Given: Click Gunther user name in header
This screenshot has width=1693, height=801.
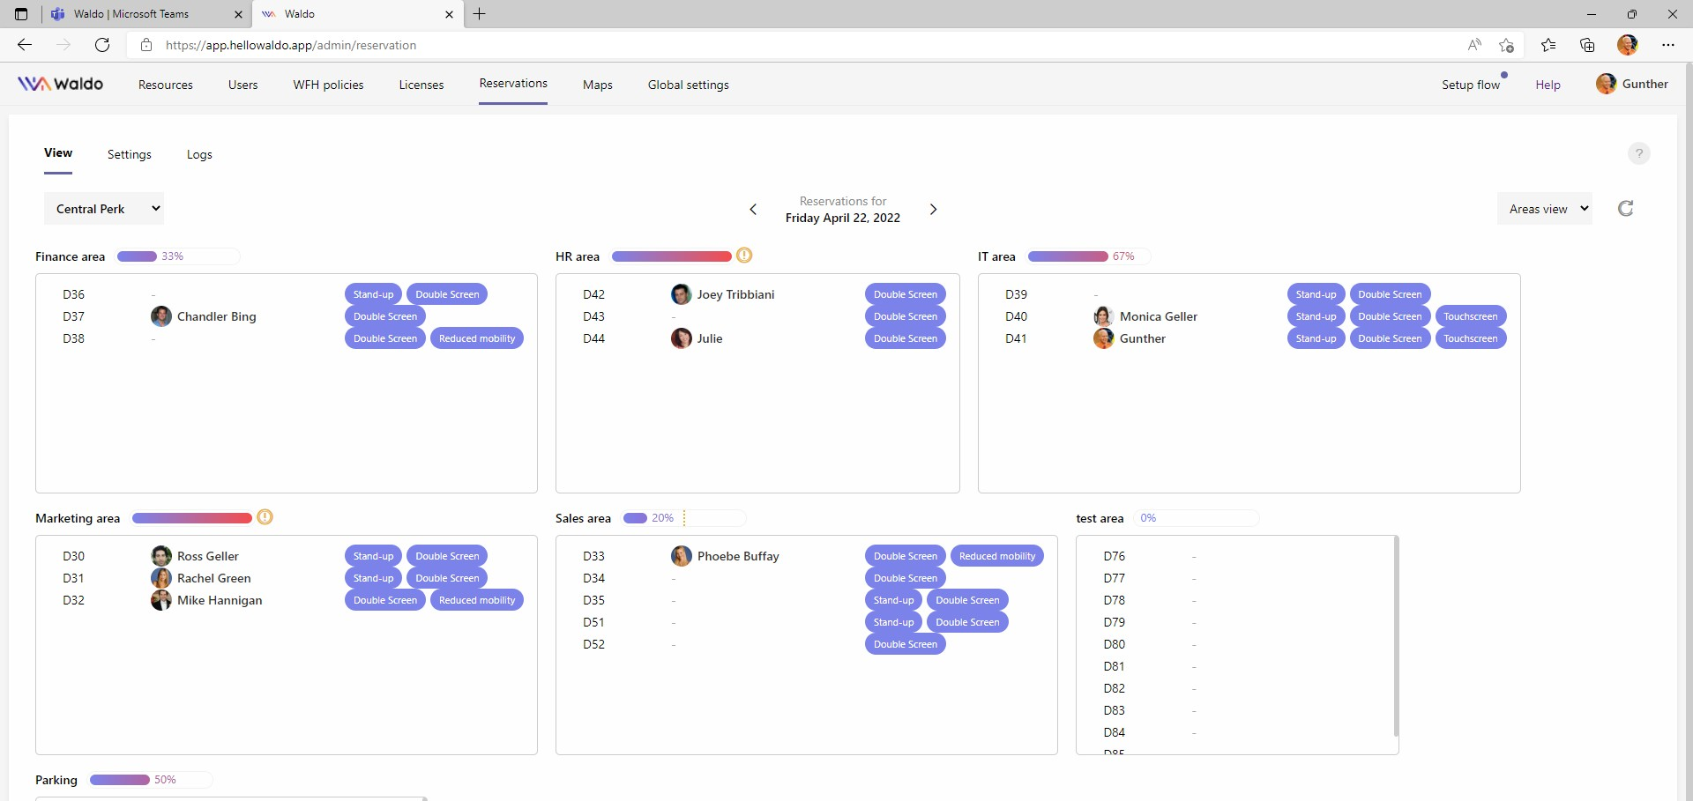Looking at the screenshot, I should 1645,84.
